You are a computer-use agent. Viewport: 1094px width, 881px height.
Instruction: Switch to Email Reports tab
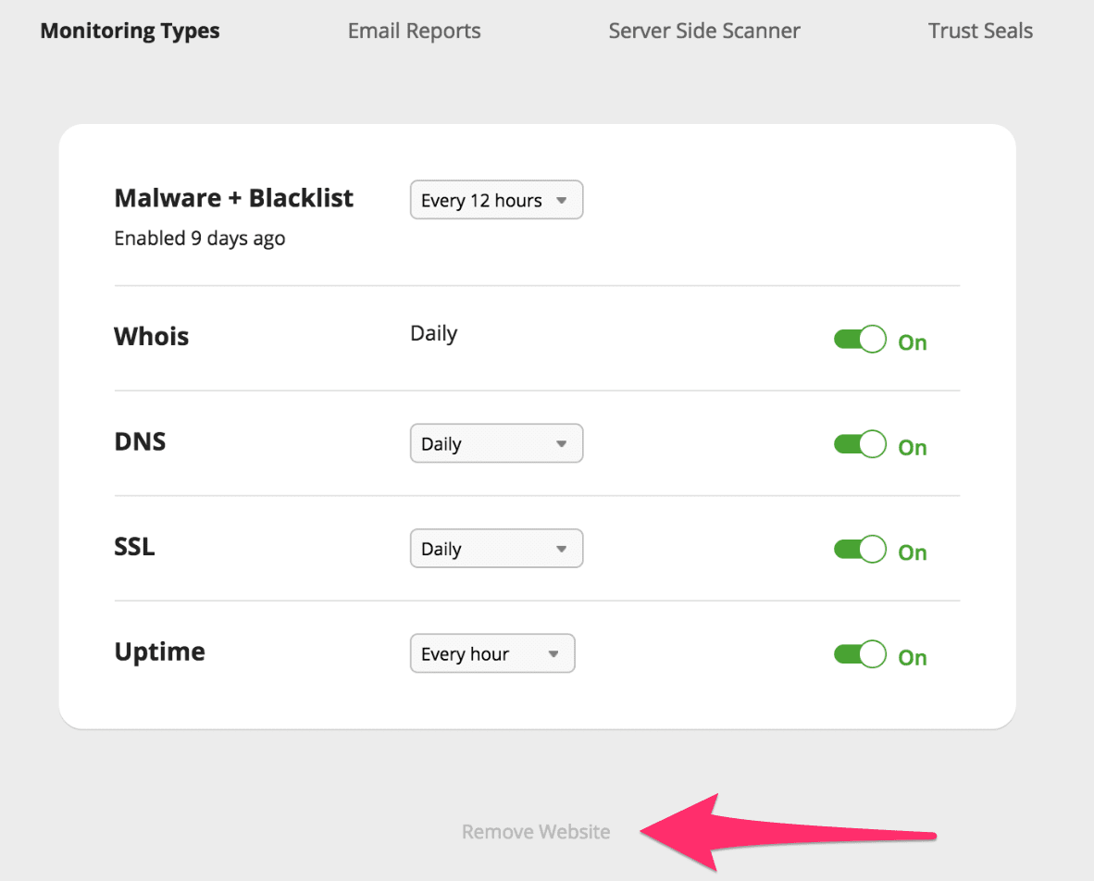(x=415, y=31)
